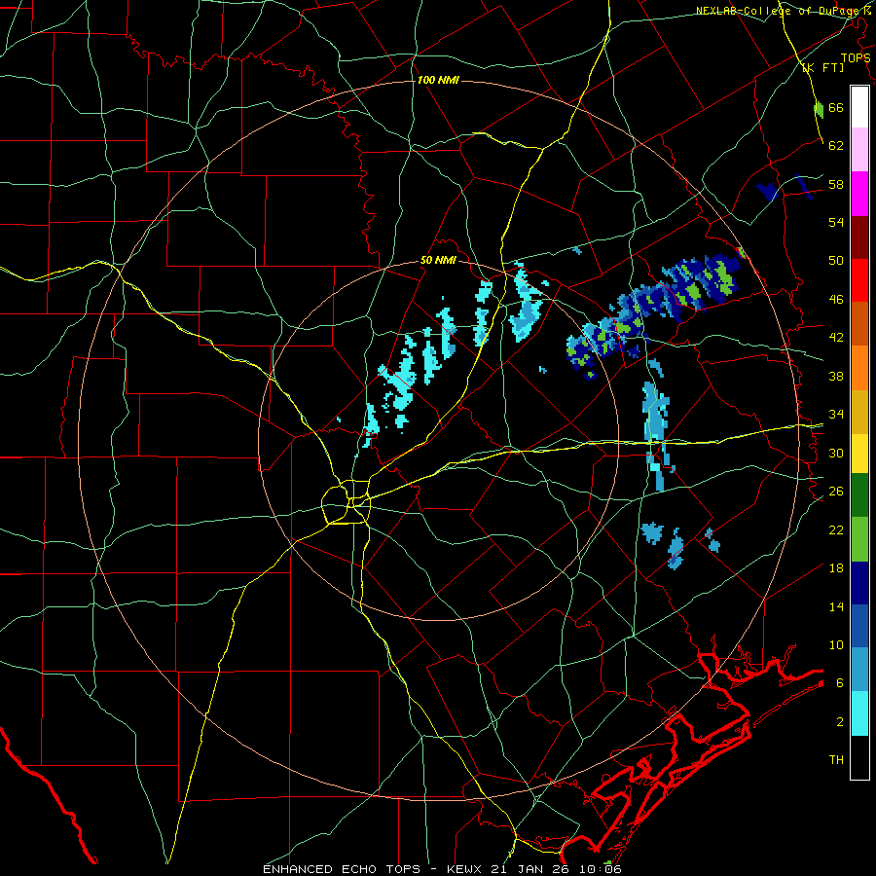Click legend value "42"
Image resolution: width=876 pixels, height=876 pixels.
836,338
